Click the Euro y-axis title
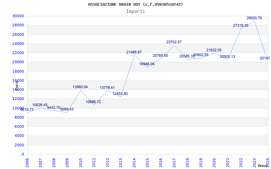The image size is (271, 169). [17, 85]
